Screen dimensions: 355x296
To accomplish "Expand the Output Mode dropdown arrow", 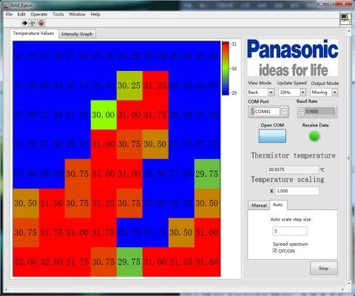I will 334,92.
